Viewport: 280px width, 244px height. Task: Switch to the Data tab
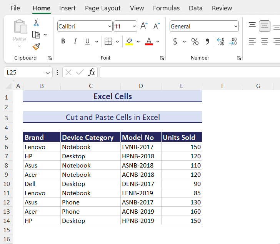pyautogui.click(x=195, y=8)
